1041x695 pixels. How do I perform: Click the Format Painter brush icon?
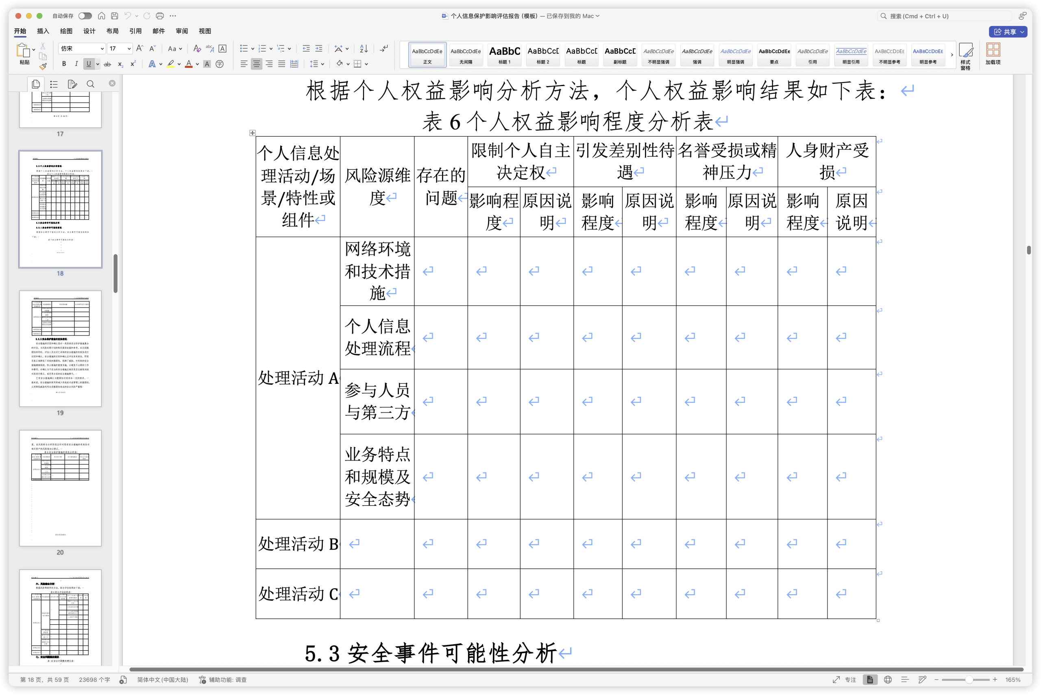point(43,67)
